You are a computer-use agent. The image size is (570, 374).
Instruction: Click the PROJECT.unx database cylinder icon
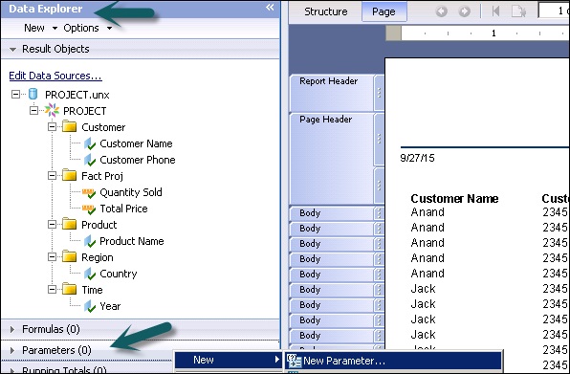tap(33, 94)
